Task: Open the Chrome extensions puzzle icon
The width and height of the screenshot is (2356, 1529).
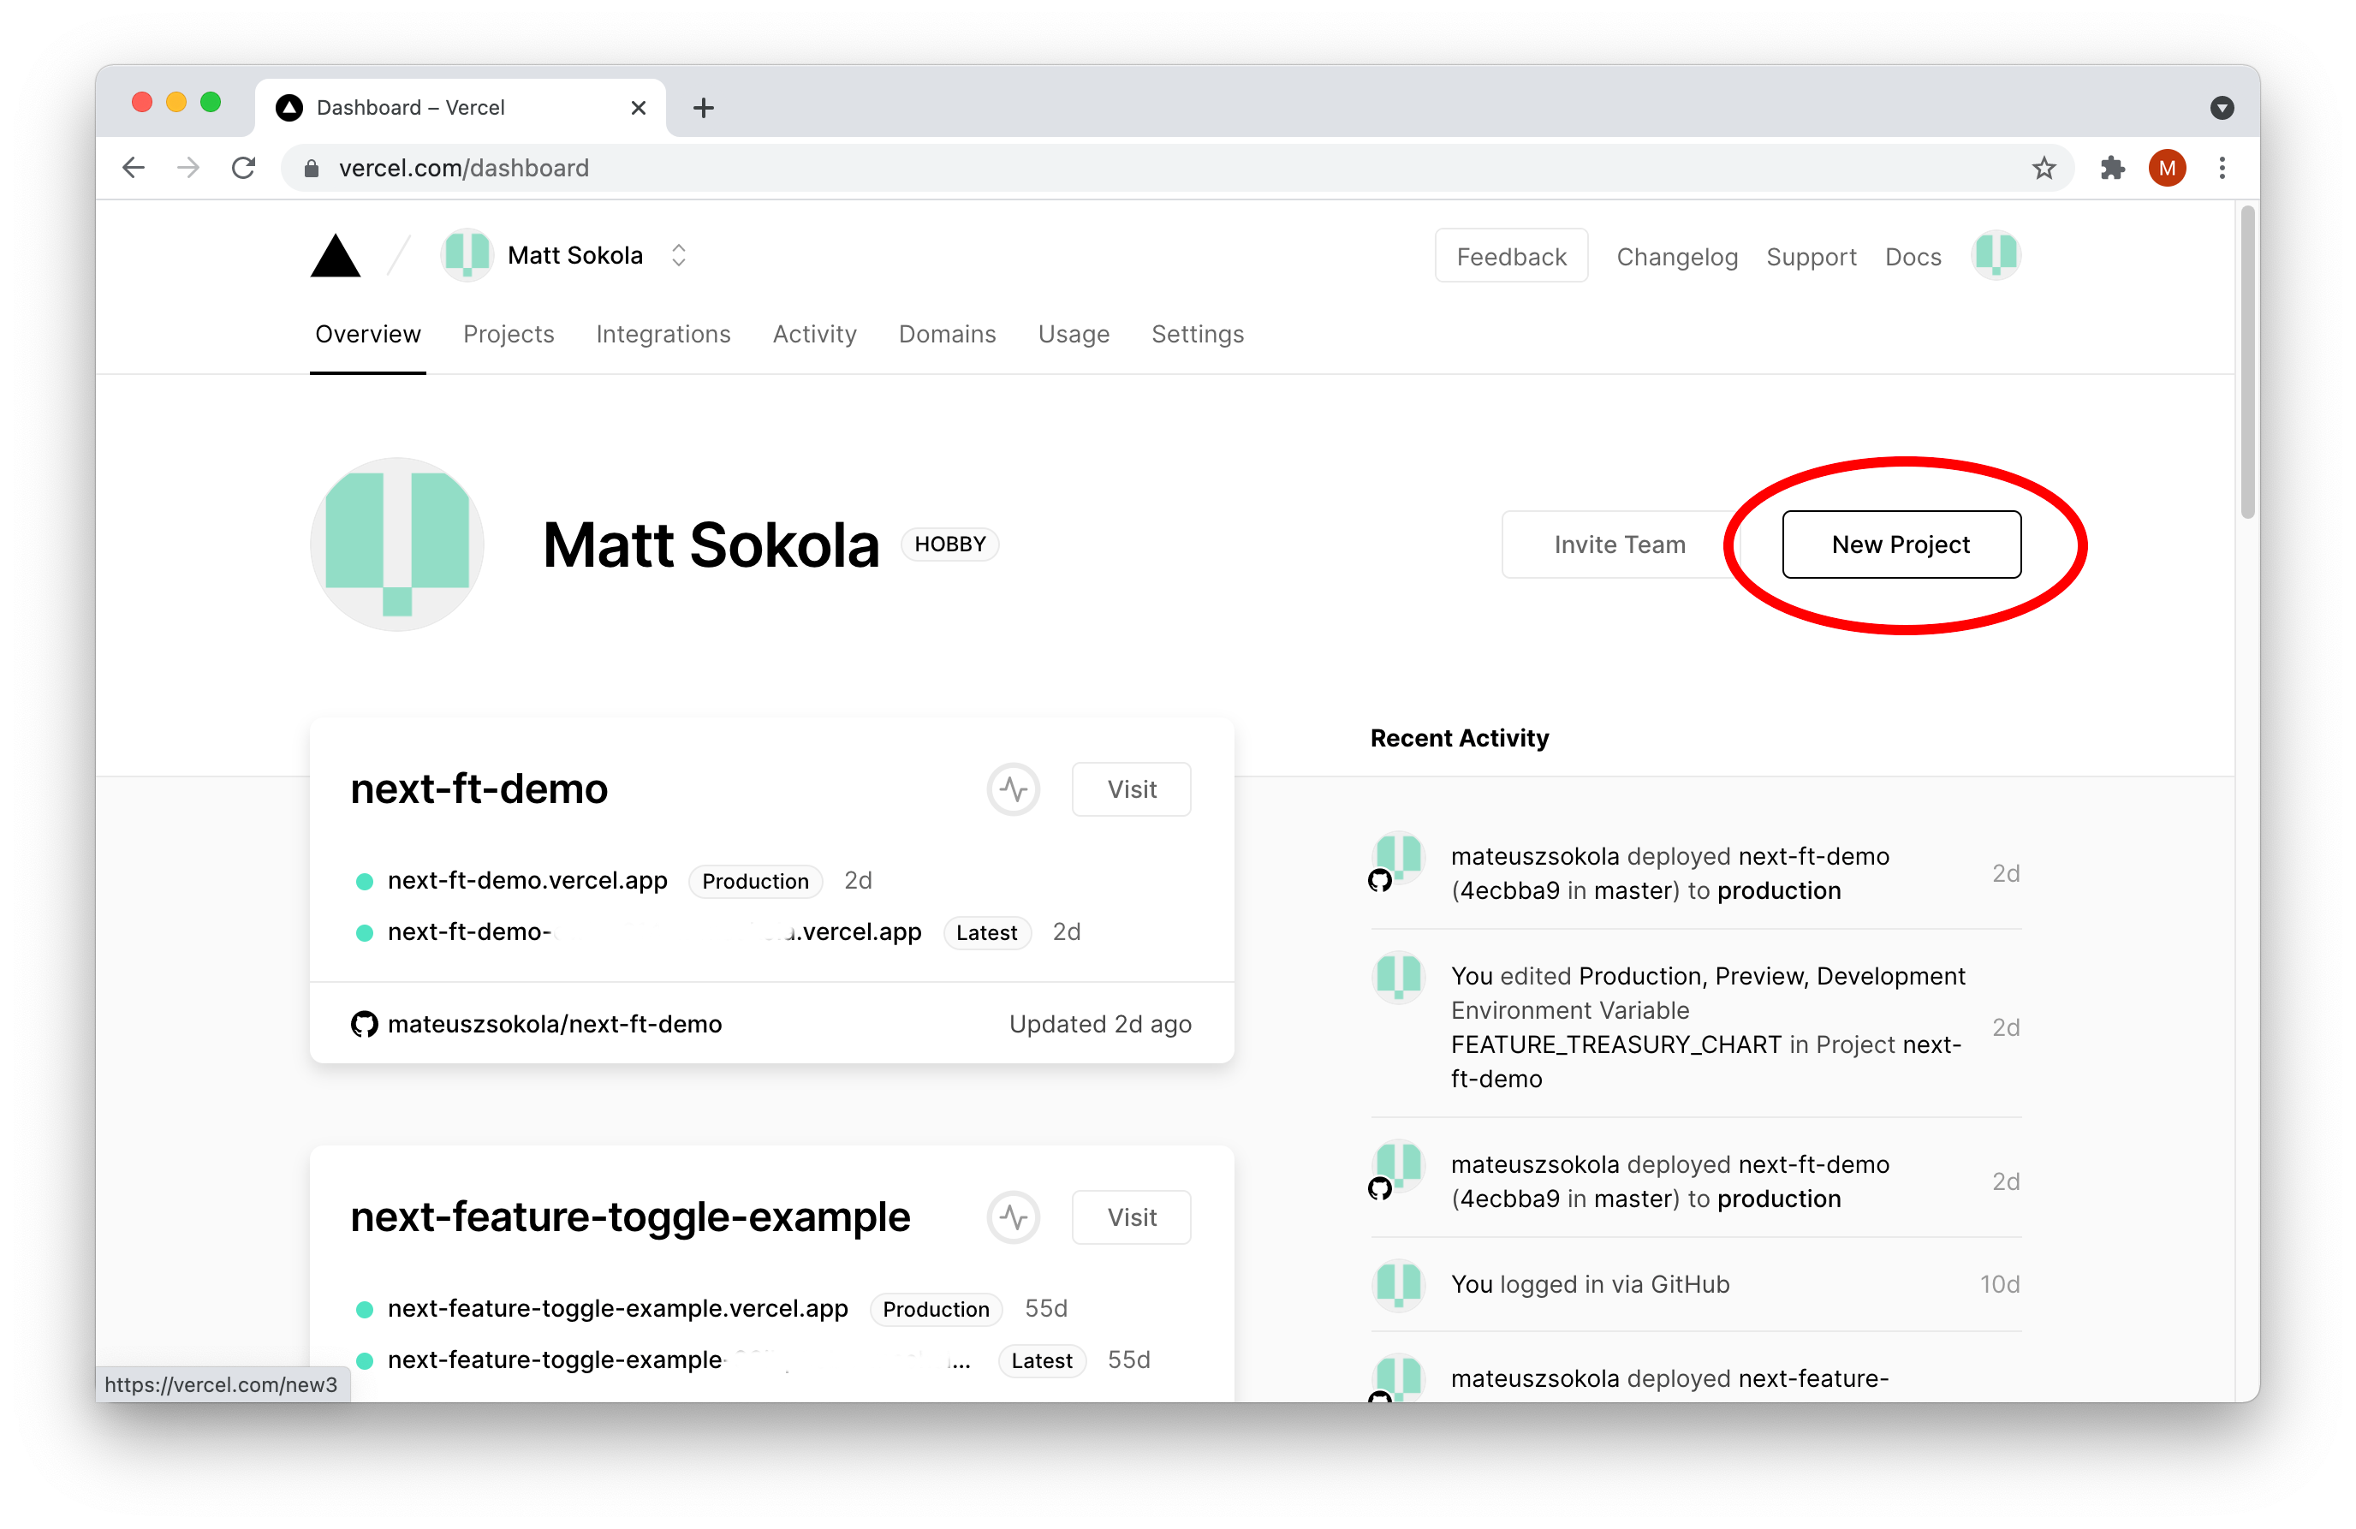Action: (2113, 169)
